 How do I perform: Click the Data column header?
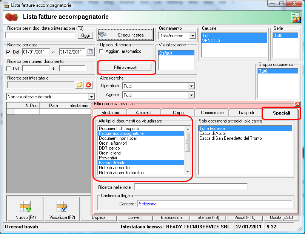pos(53,106)
